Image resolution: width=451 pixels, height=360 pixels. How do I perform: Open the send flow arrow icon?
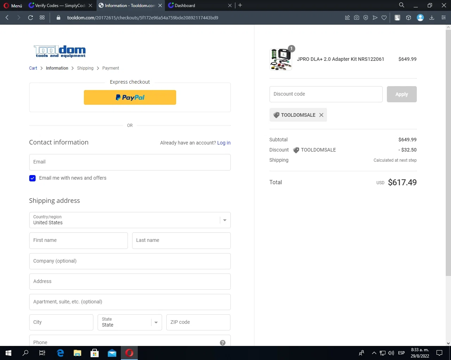375,18
